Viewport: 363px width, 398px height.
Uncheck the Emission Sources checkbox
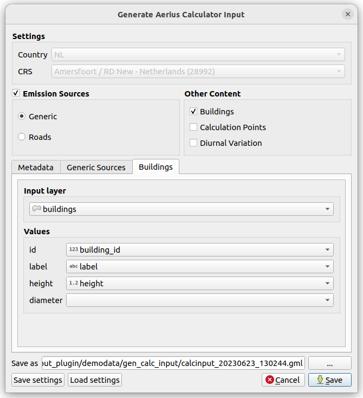point(16,94)
